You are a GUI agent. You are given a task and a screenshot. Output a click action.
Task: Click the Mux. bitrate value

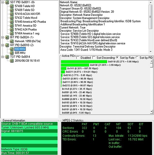[x=138, y=136]
